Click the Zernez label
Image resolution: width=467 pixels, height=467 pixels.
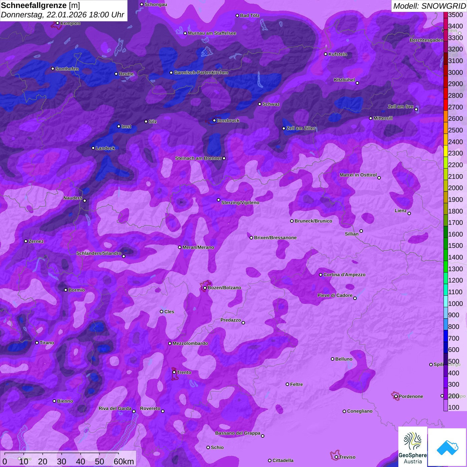click(36, 242)
